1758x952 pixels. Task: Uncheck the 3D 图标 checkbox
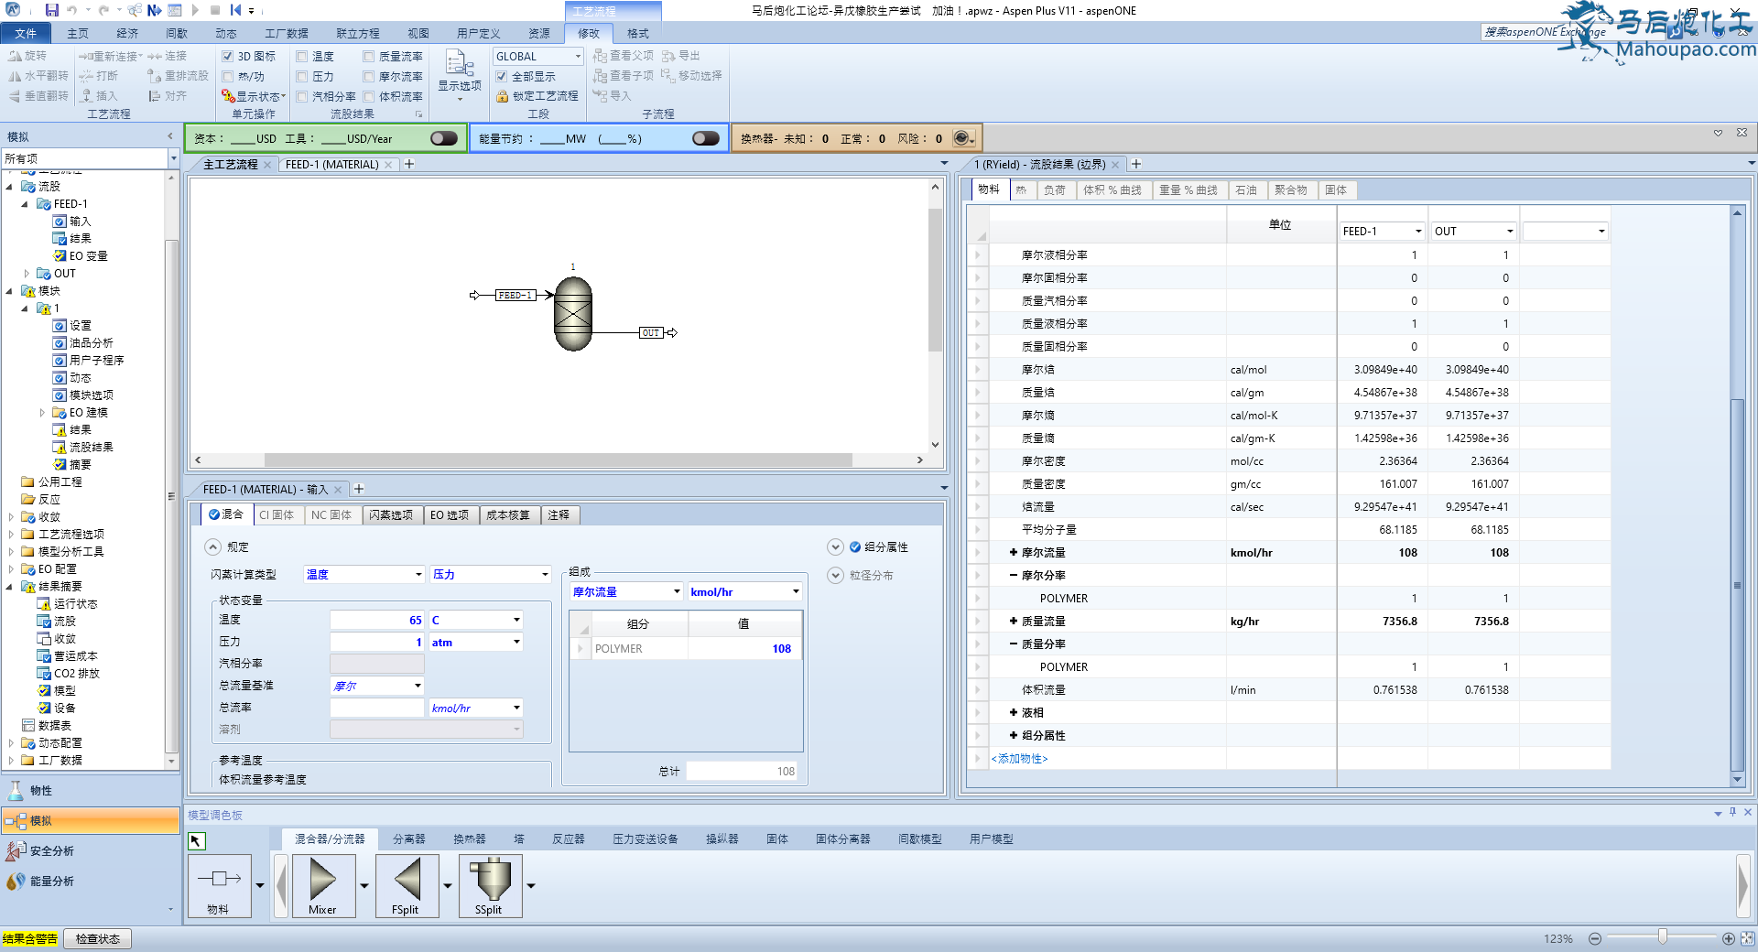[228, 57]
